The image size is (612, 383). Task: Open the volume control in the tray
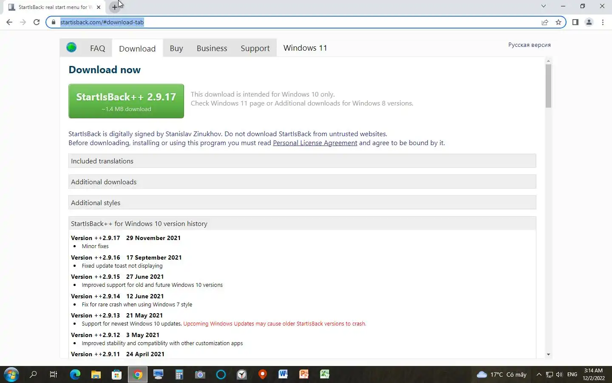559,374
